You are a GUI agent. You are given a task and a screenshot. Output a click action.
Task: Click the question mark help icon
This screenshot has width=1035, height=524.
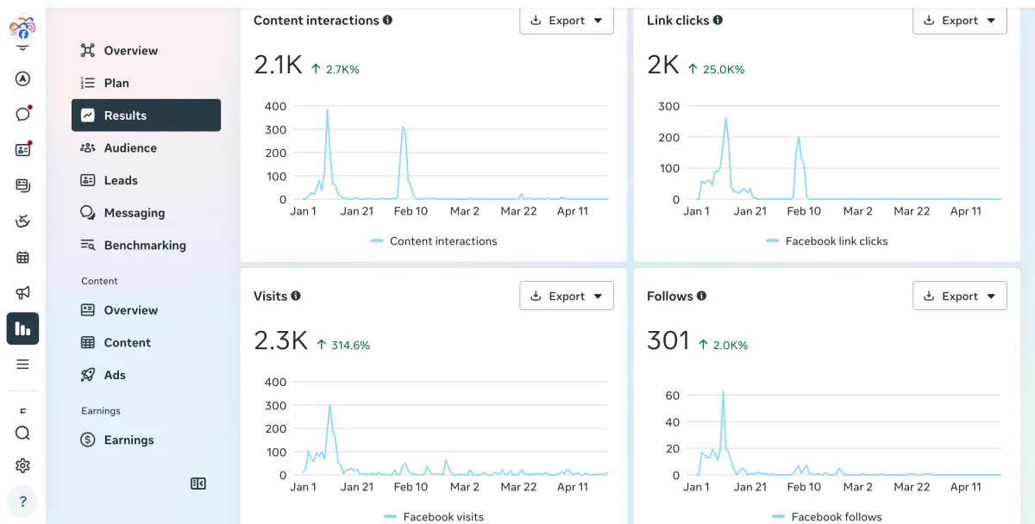pos(23,502)
